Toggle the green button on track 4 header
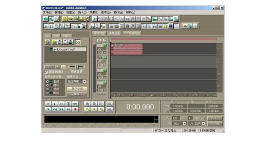262x142 pixels. coord(105,82)
